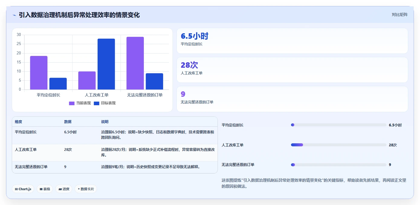
Task: Click the blue 人工改库工单 bar in chart
Action: (x=106, y=64)
